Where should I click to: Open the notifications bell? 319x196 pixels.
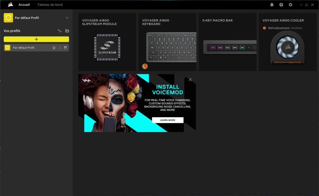[272, 5]
